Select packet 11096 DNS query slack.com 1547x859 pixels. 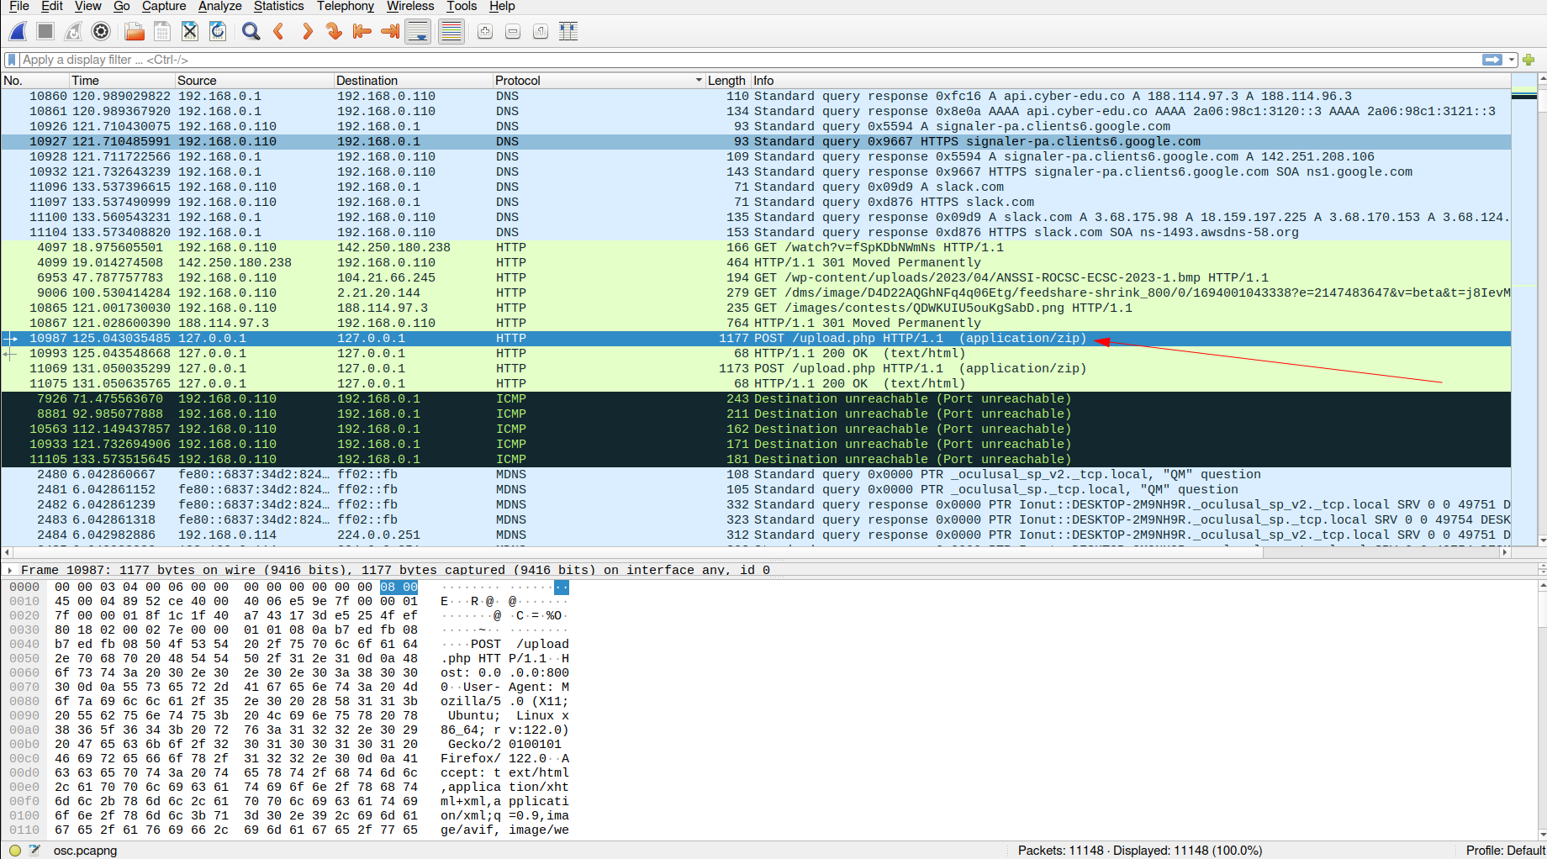click(756, 187)
